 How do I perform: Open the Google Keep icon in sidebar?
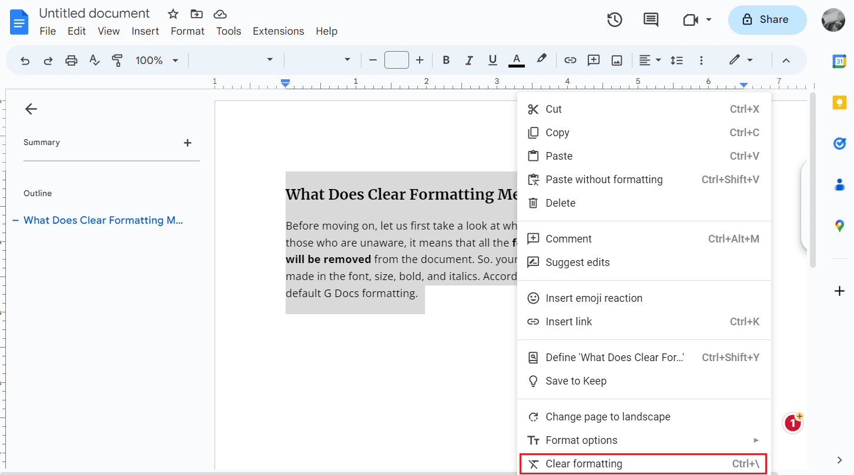[839, 102]
